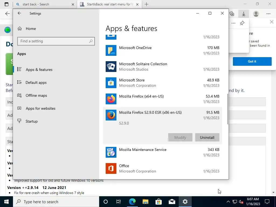Screen dimensions: 276x207
Task: Click the Find a setting search box
Action: tap(56, 41)
